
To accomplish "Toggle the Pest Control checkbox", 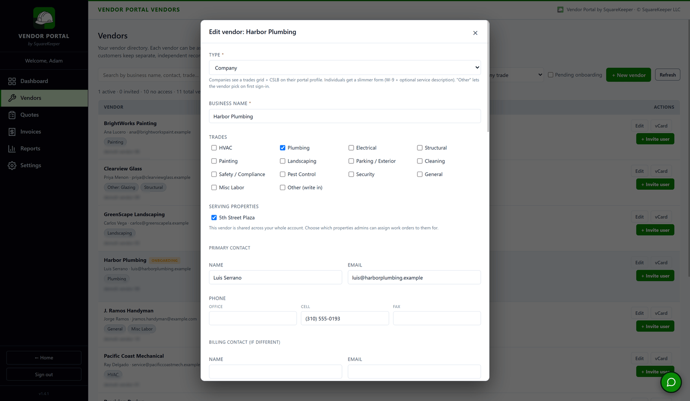I will [282, 174].
